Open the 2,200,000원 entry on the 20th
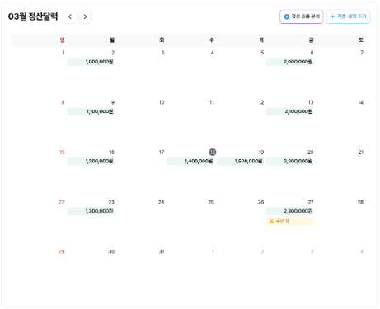380x309 pixels. click(x=290, y=162)
